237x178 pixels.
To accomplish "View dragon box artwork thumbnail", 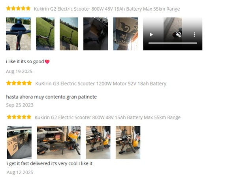I will tap(126, 34).
